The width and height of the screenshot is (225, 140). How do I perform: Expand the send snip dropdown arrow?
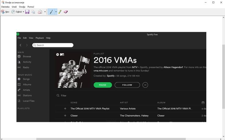click(45, 12)
